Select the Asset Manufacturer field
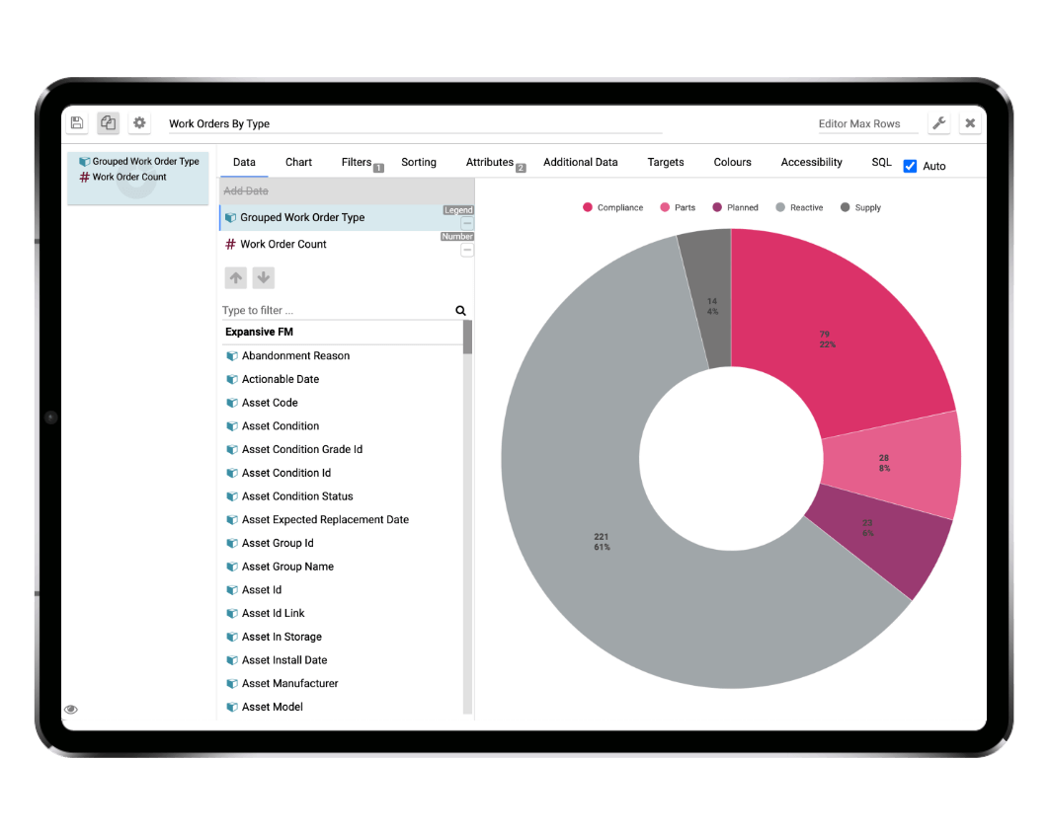 pyautogui.click(x=289, y=683)
